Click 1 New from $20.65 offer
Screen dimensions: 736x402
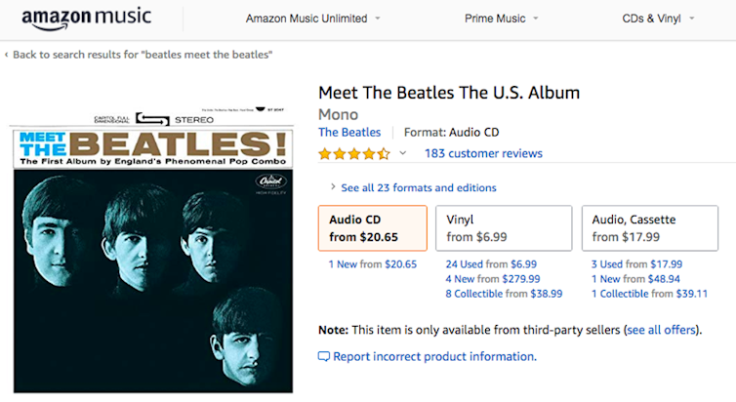coord(372,264)
